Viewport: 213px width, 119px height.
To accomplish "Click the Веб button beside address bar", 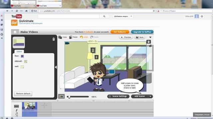I will pos(34,11).
